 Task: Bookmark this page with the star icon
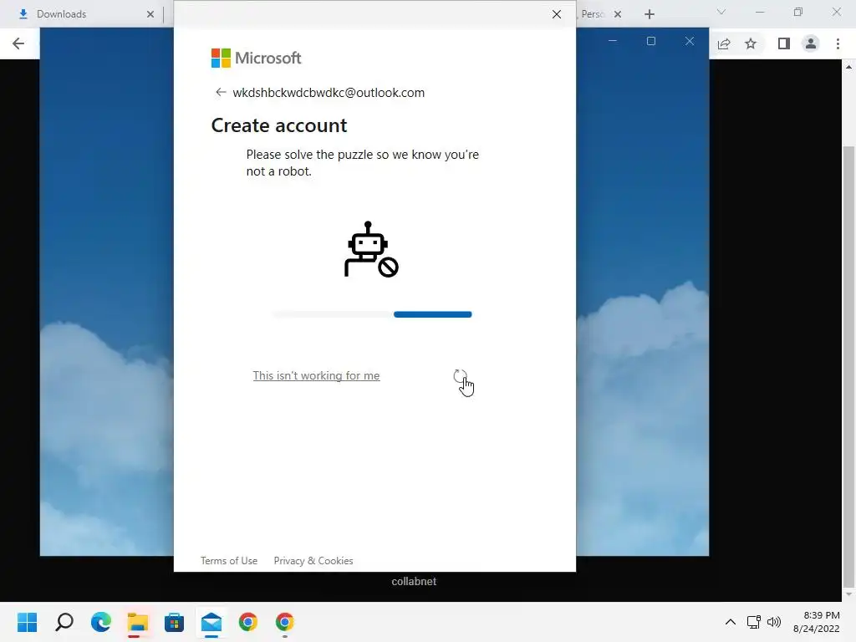751,43
